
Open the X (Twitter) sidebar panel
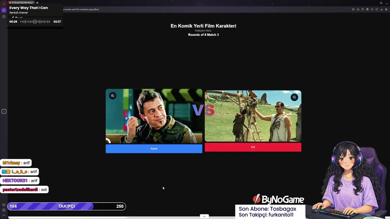click(4, 111)
